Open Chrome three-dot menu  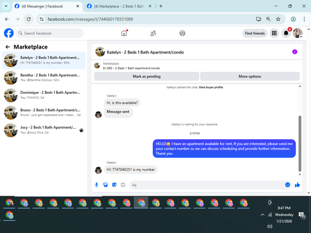[x=304, y=19]
